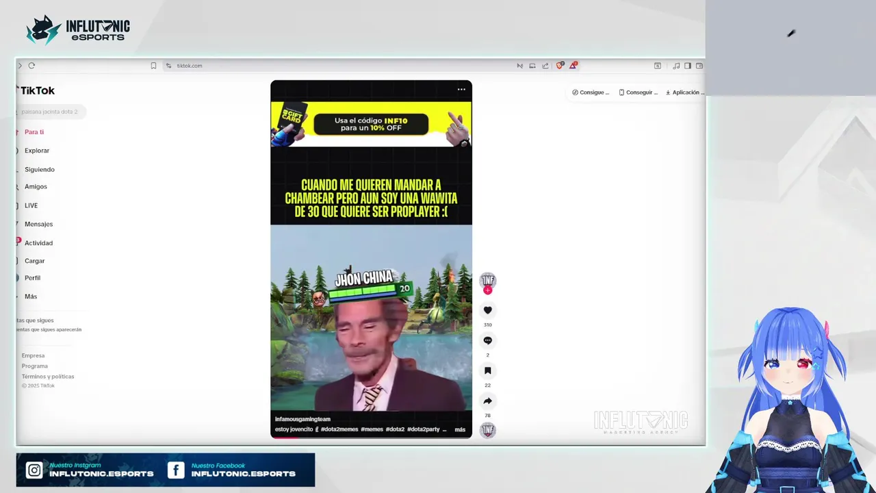
Task: Open Brave Rewards triangle icon
Action: 574,66
